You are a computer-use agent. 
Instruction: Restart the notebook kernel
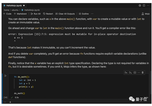pos(48,14)
